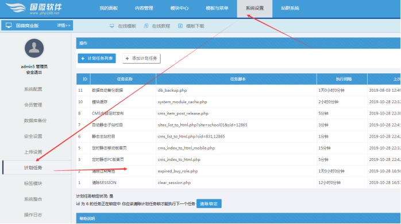
Task: Click the db_backup.php task row
Action: coord(238,91)
